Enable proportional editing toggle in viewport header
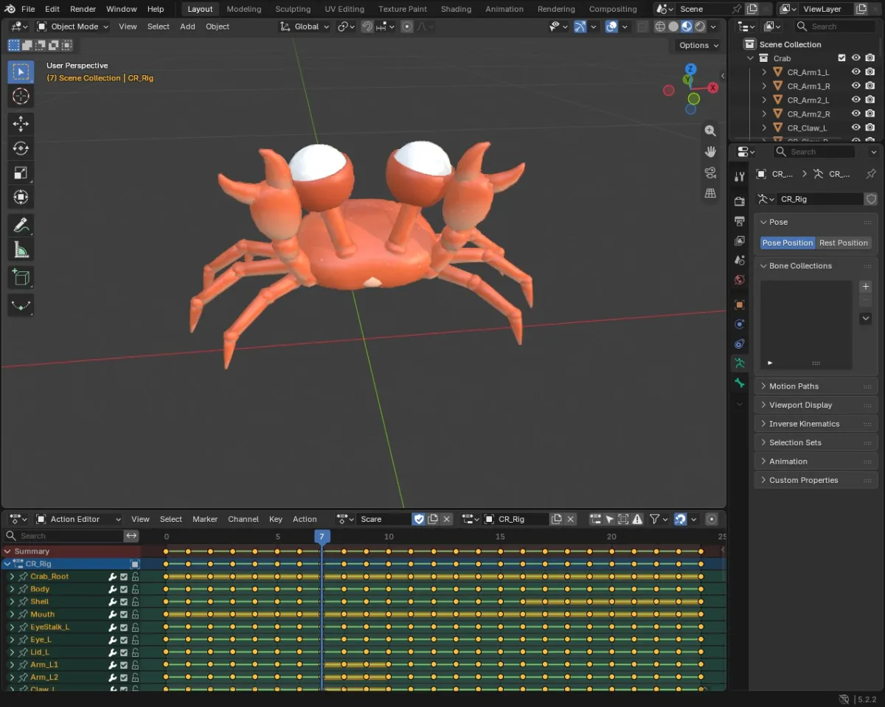 pos(406,27)
